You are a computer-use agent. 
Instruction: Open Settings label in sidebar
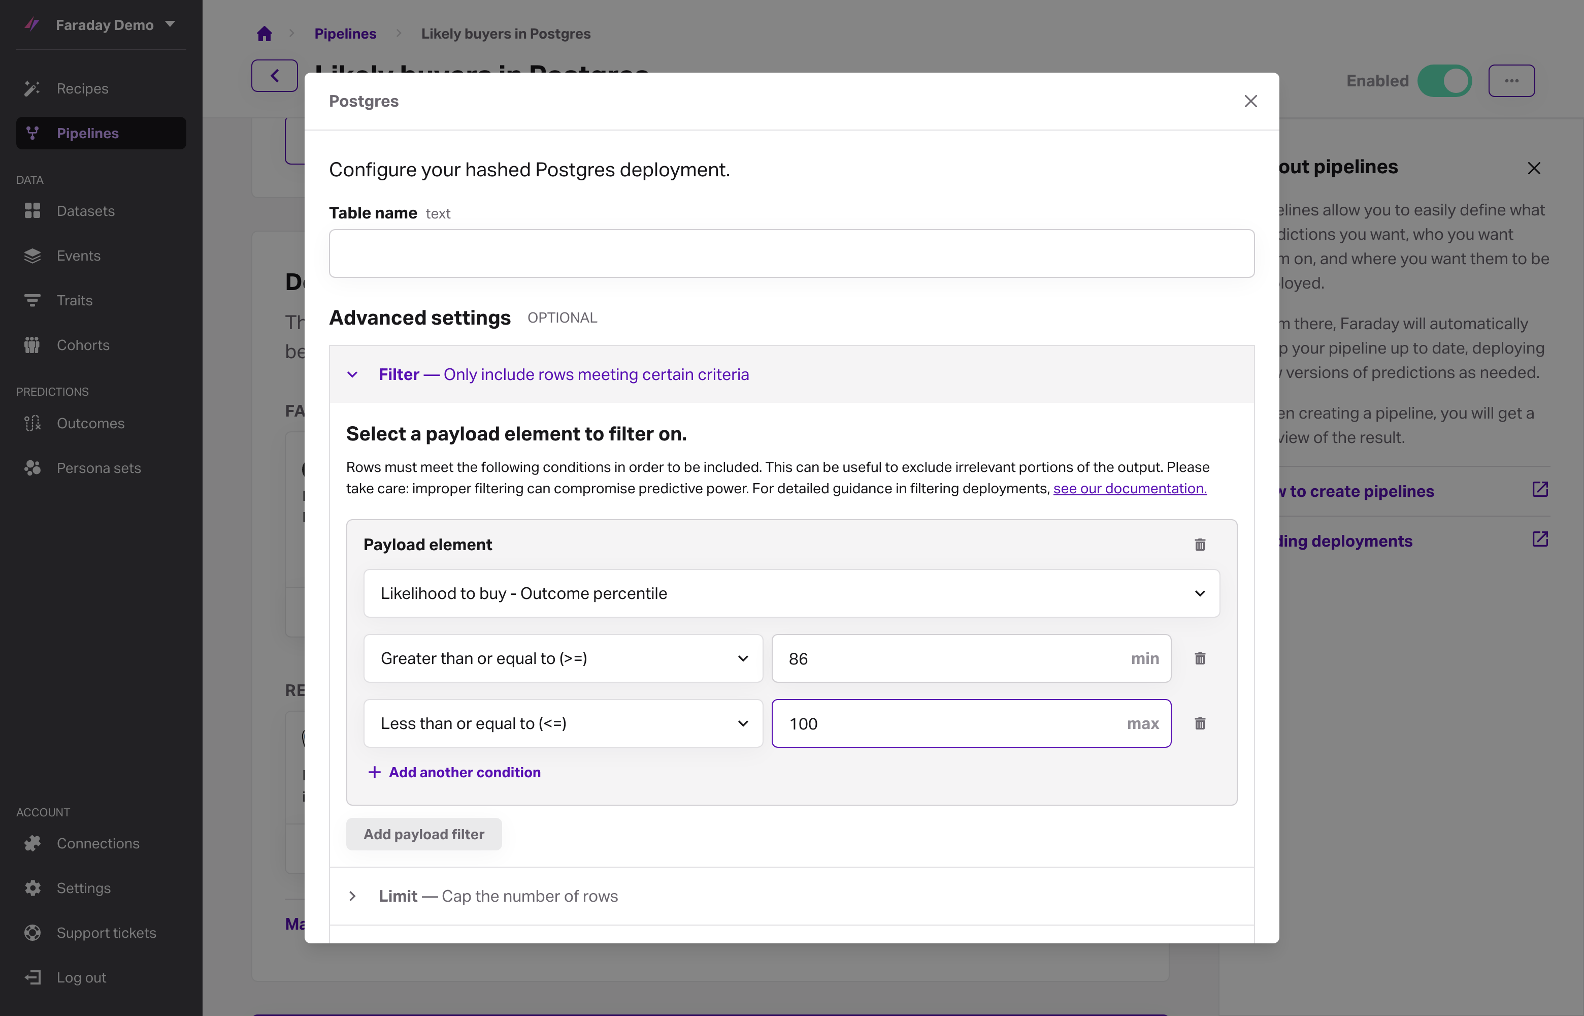point(84,888)
